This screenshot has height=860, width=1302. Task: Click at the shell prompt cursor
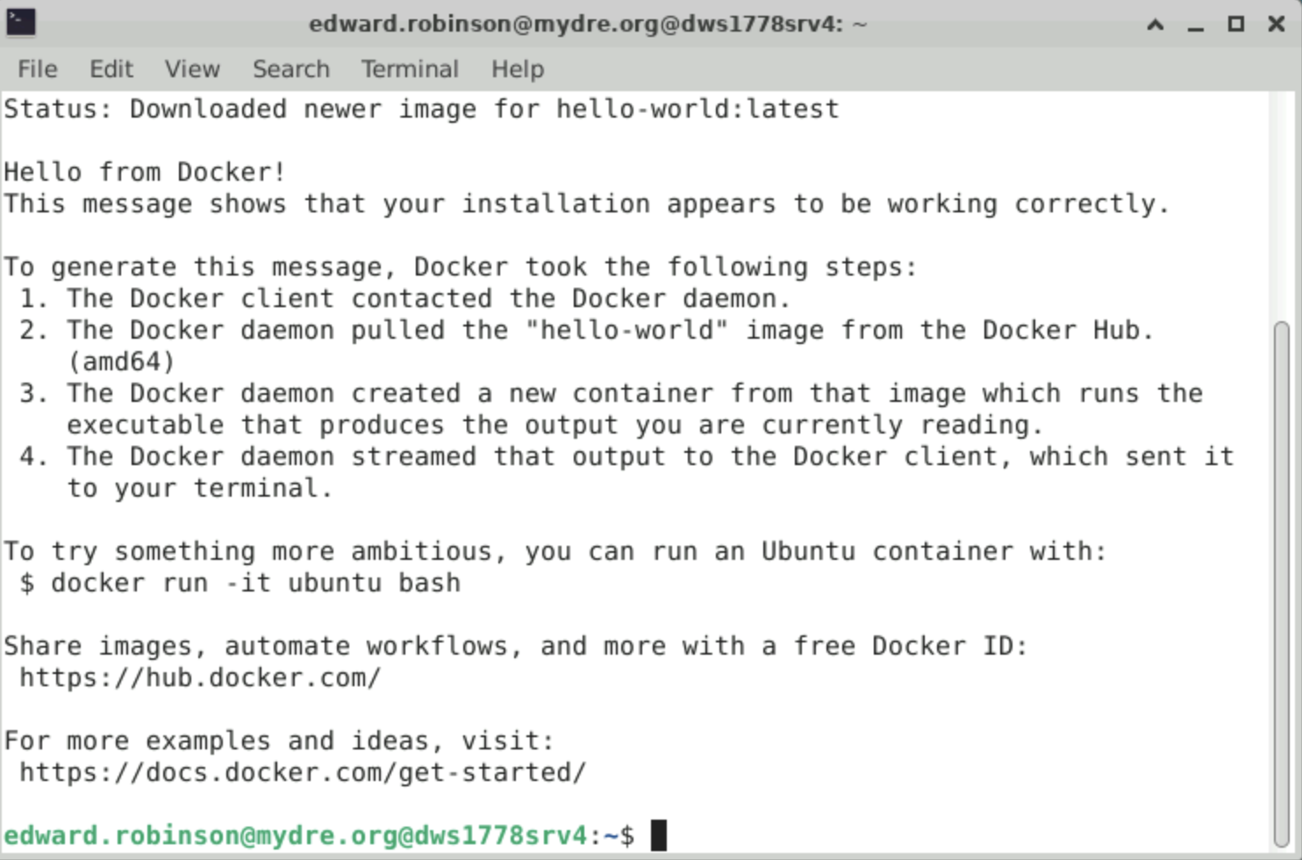click(x=659, y=835)
